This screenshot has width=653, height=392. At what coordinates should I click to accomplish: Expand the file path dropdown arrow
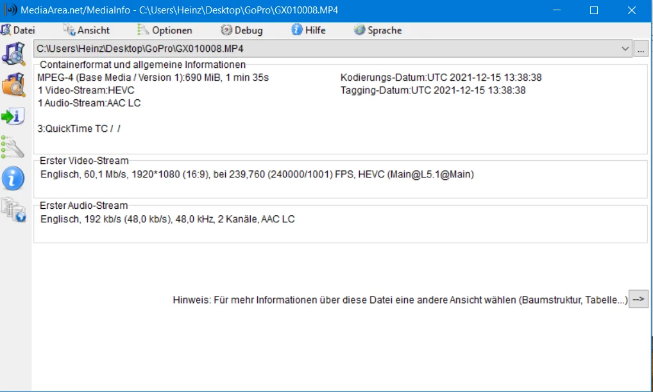[x=625, y=49]
